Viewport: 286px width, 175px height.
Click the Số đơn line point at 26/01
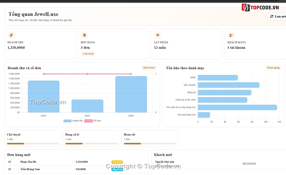[x=87, y=74]
